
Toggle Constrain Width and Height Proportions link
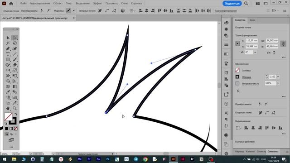tap(283, 43)
